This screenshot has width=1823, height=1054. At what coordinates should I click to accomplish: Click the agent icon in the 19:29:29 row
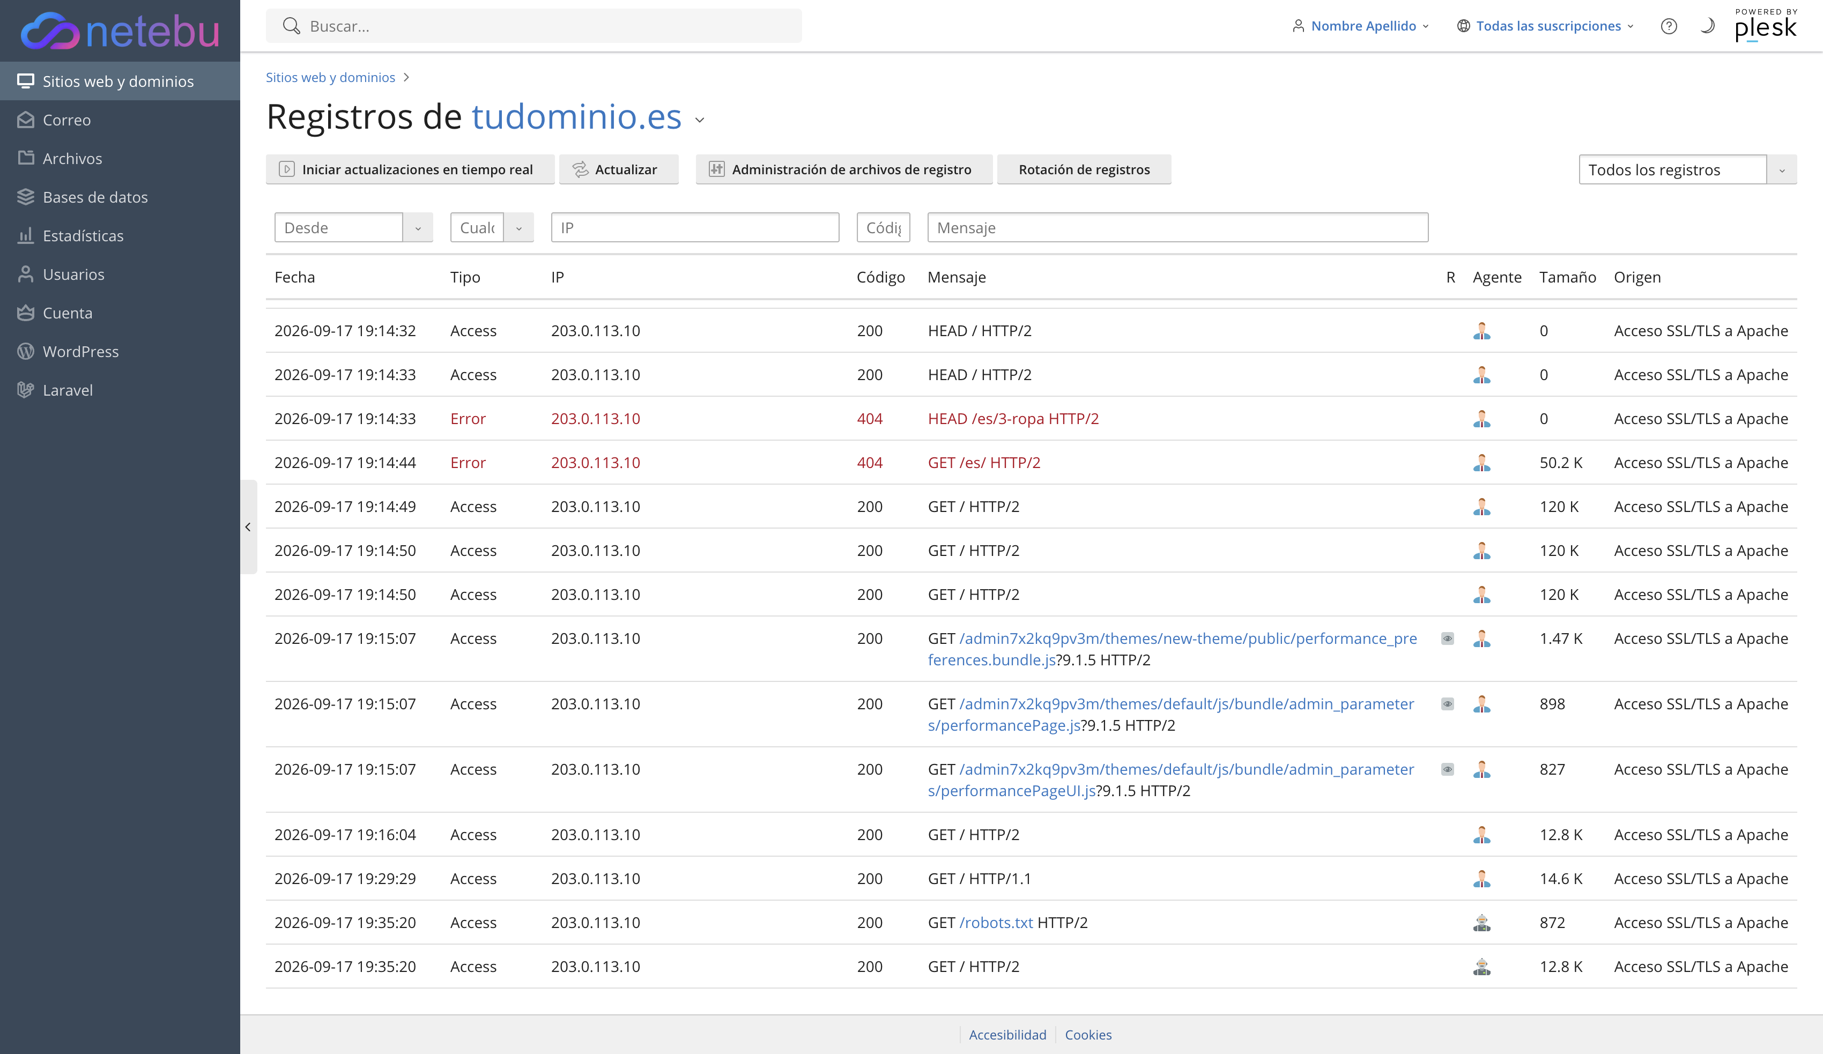point(1481,879)
